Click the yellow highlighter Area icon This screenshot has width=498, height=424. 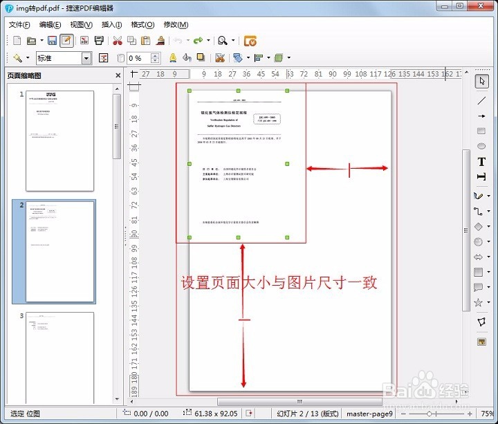coord(173,58)
